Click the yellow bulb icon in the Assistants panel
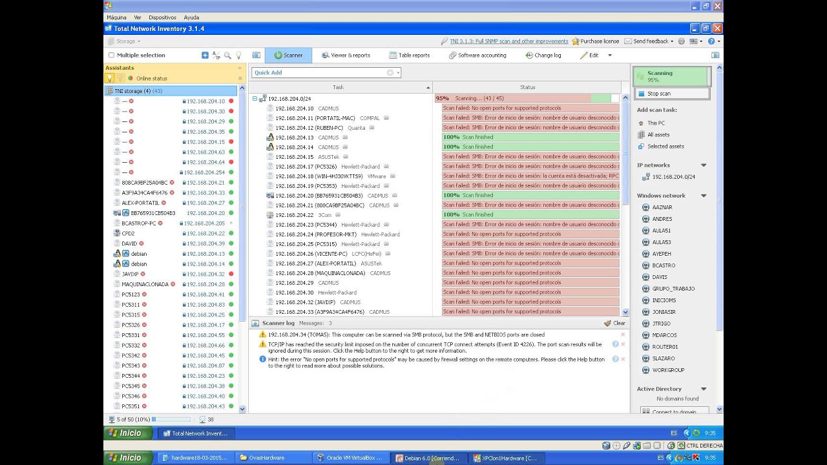Image resolution: width=827 pixels, height=465 pixels. 110,78
